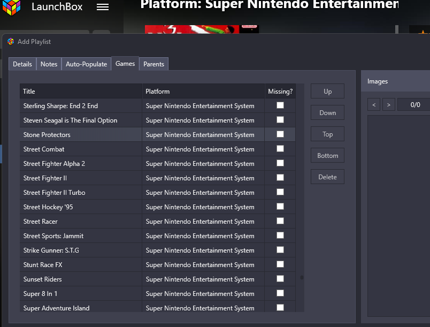This screenshot has width=430, height=327.
Task: Toggle Missing checkbox for Street Fighter II Turbo
Action: tap(280, 192)
